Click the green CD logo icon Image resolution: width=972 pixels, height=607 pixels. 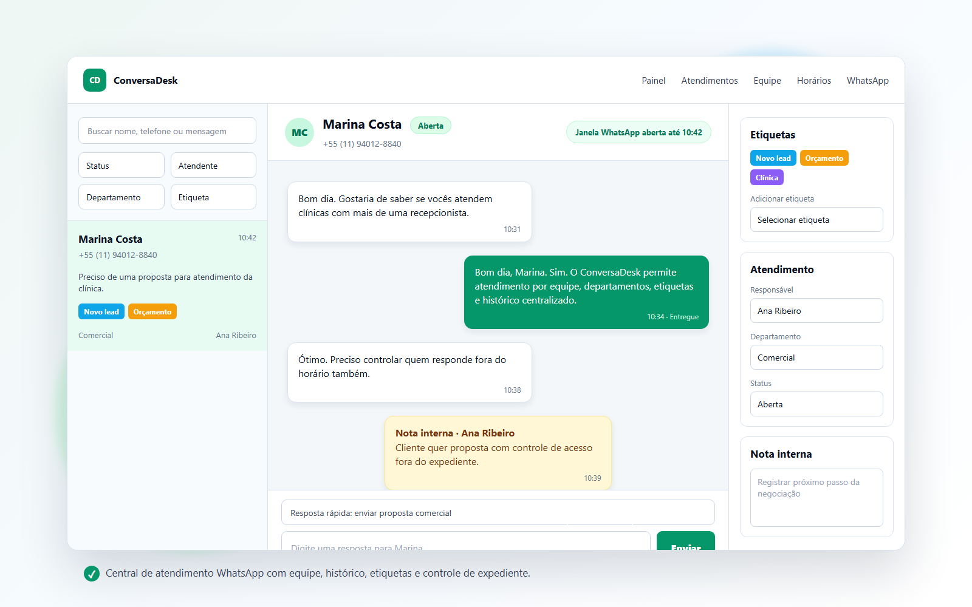(x=95, y=80)
